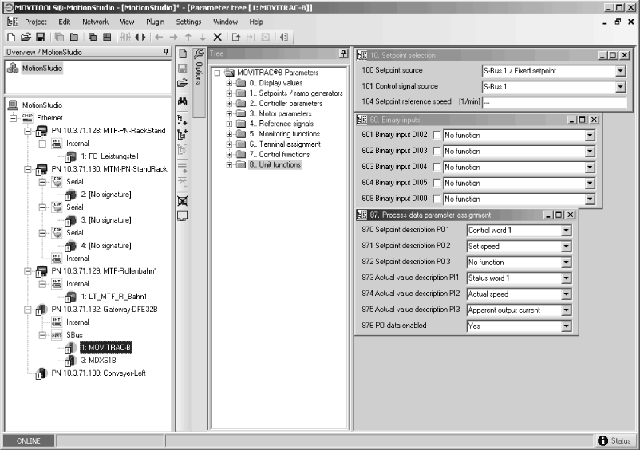Open the 871 Setpoint description PO2 dropdown

[566, 247]
